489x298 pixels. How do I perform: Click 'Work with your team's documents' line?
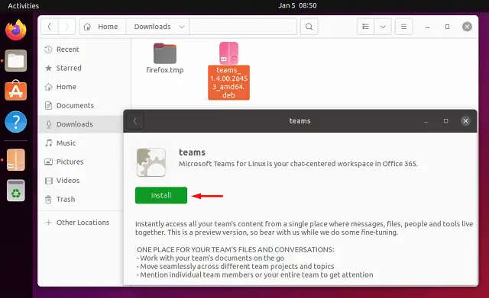click(211, 258)
